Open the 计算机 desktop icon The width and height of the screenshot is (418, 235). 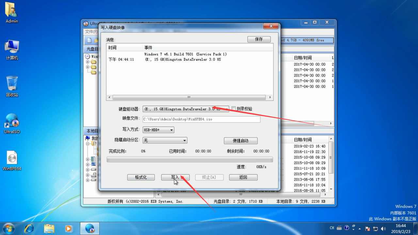(x=12, y=50)
